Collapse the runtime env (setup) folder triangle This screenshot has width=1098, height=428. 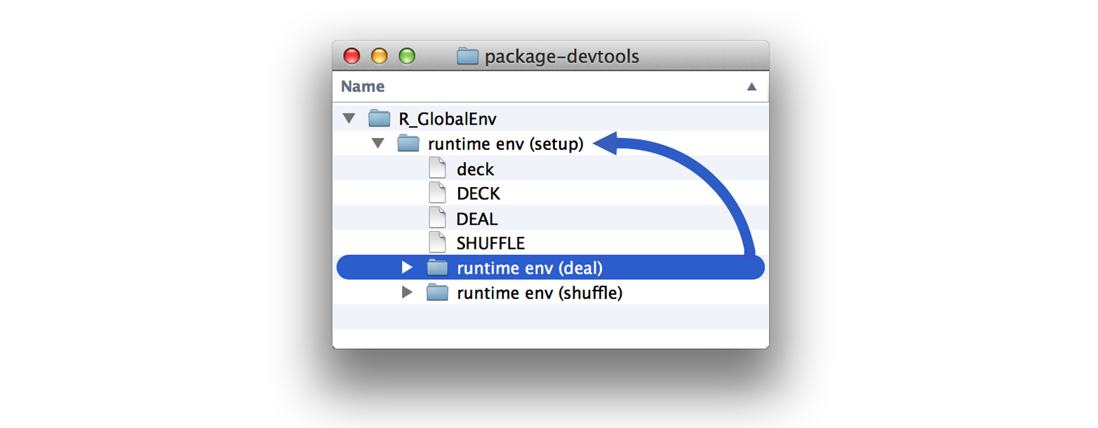pos(378,144)
